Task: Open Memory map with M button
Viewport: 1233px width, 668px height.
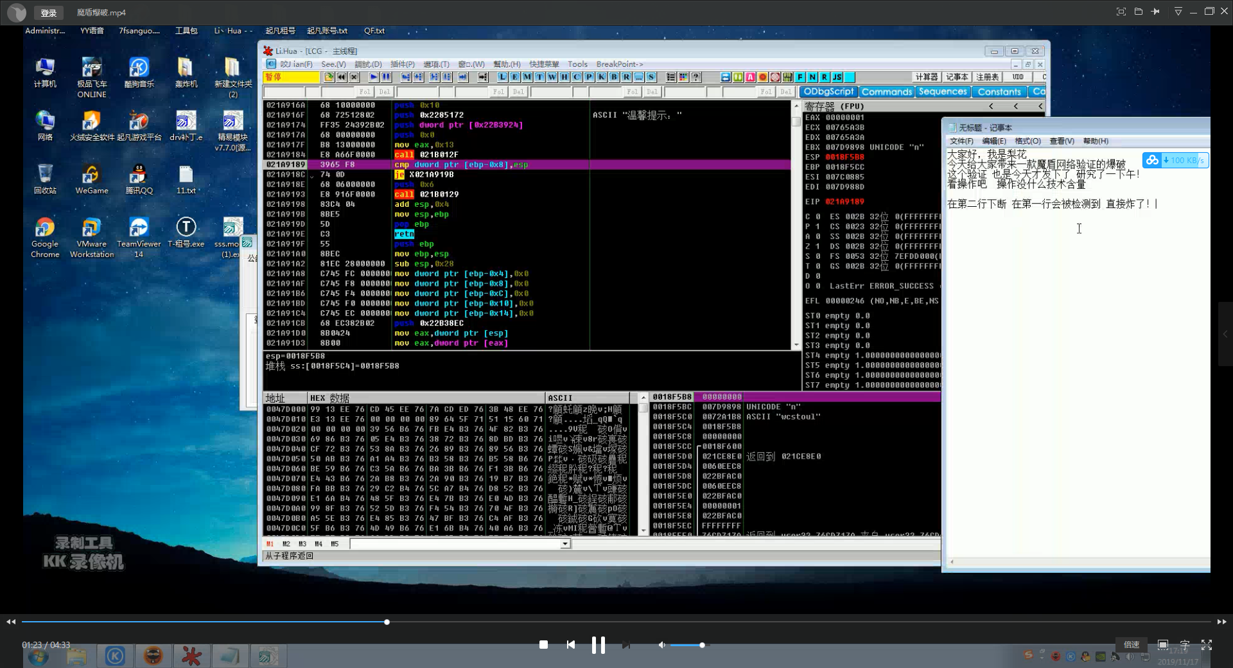Action: click(527, 77)
